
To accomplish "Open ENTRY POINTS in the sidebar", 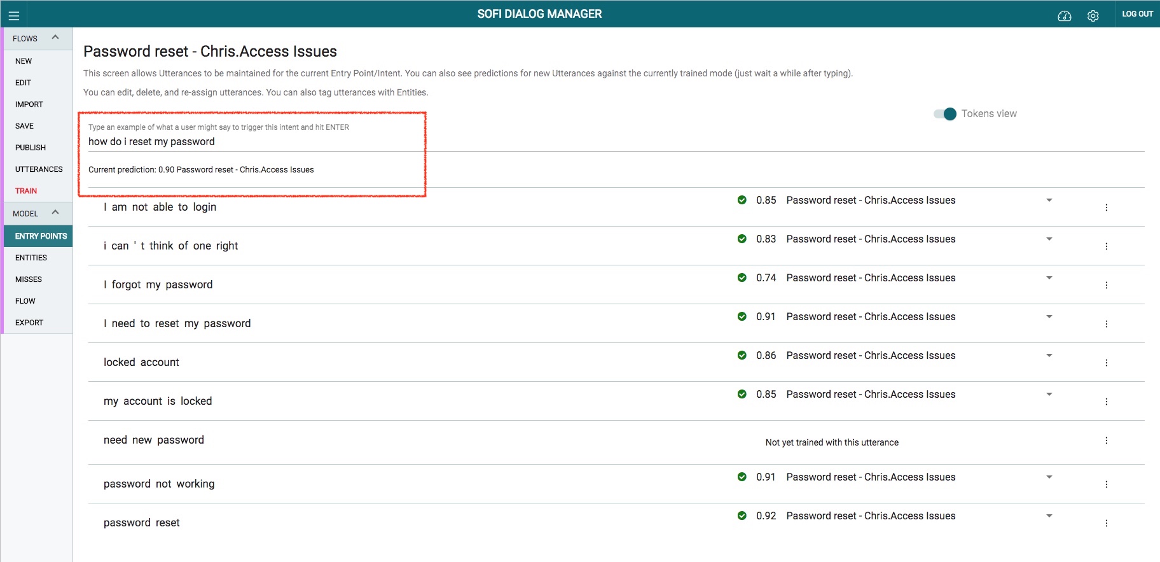I will tap(41, 236).
